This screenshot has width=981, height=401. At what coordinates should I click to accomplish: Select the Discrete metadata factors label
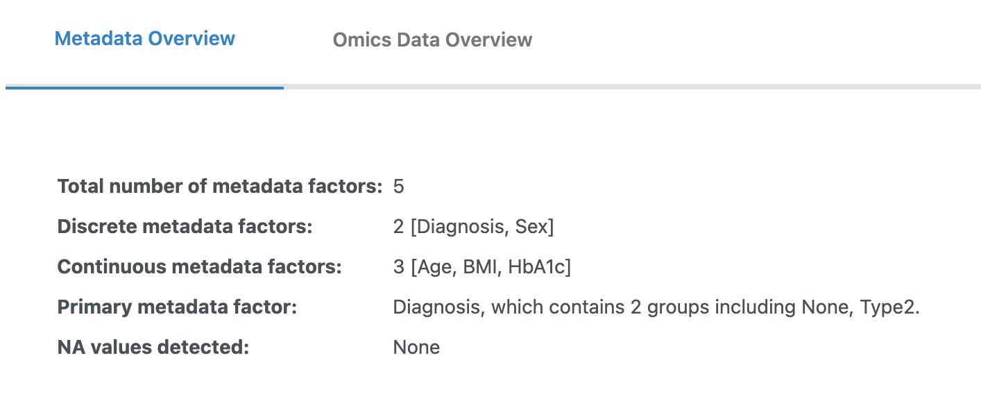[x=185, y=226]
